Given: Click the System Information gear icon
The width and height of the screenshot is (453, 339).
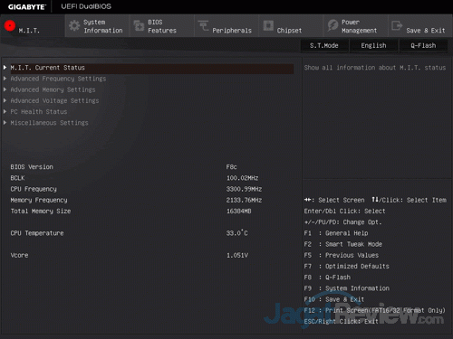Looking at the screenshot, I should tap(74, 26).
